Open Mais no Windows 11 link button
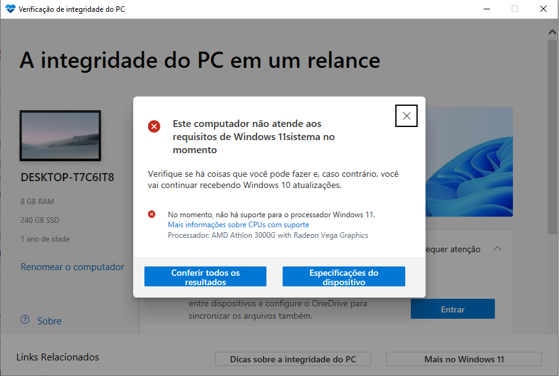Screen dimensions: 559x376 464,359
